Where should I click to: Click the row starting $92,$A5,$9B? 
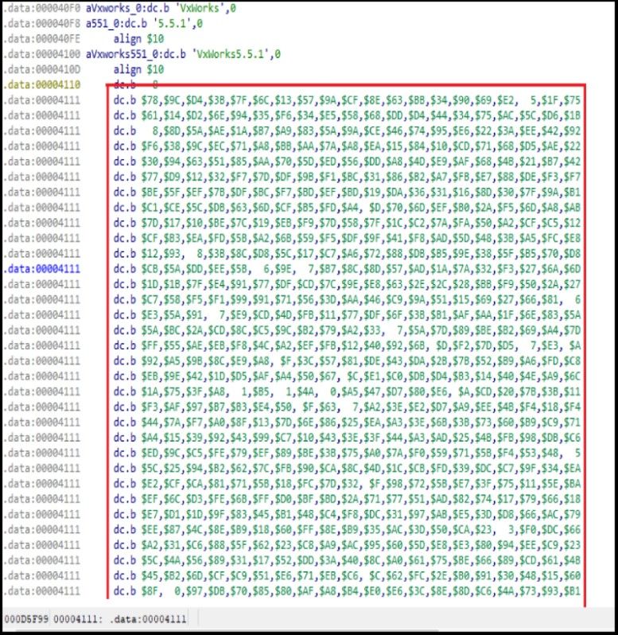click(347, 360)
